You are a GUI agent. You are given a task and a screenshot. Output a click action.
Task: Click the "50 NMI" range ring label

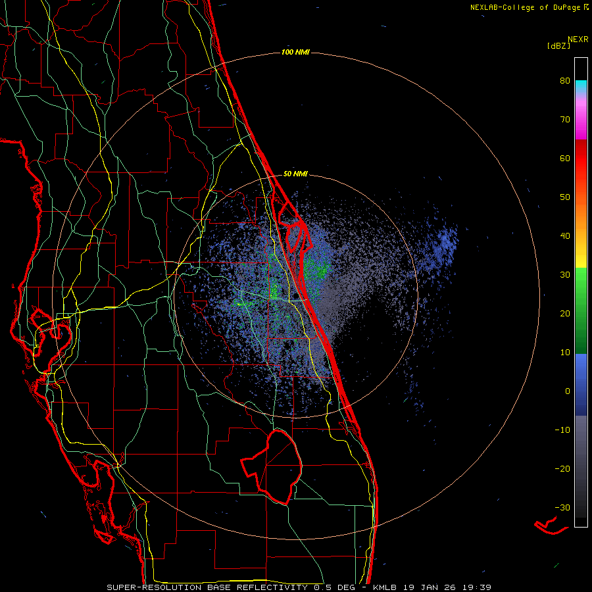[295, 174]
